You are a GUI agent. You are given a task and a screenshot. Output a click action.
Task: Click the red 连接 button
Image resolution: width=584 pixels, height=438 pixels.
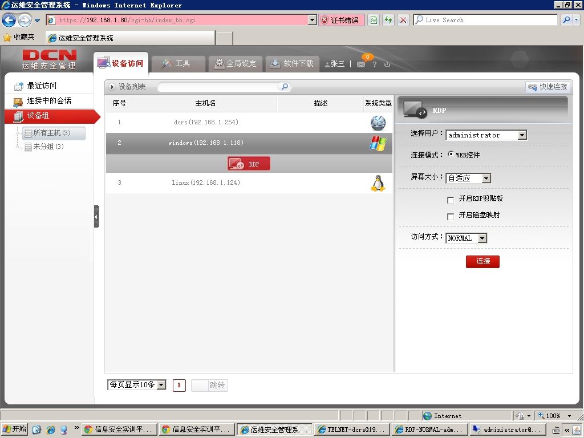click(x=482, y=261)
